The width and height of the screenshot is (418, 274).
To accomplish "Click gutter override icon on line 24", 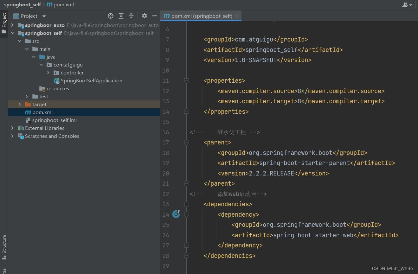I will coord(176,214).
